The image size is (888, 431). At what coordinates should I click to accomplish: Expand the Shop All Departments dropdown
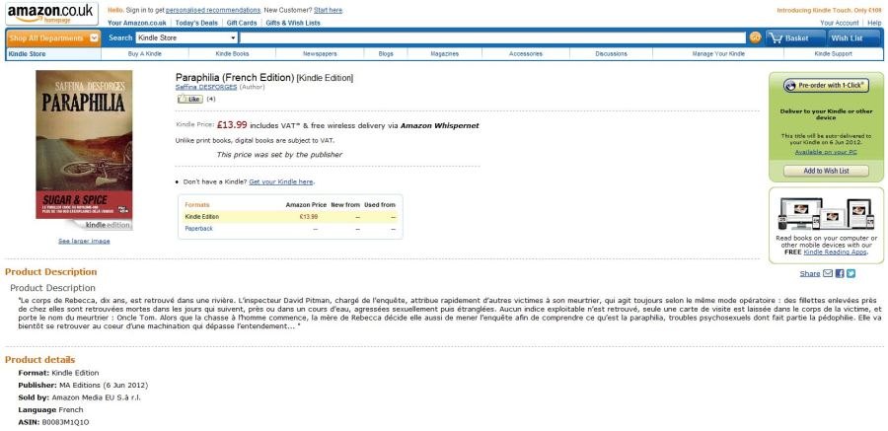53,37
